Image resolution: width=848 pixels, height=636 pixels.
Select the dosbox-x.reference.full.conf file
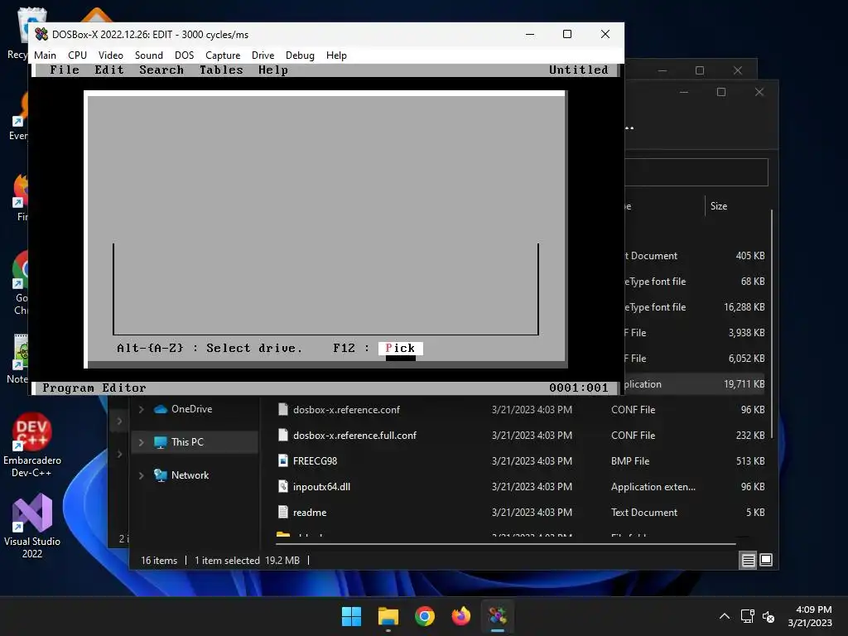coord(354,436)
